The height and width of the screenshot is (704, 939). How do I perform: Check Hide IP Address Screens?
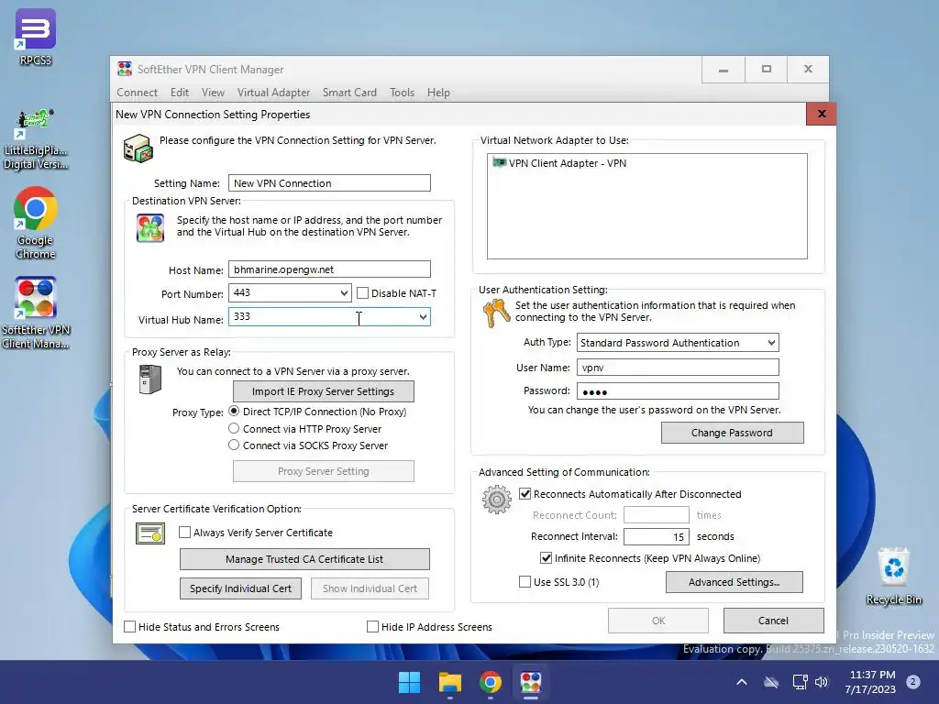pos(372,627)
